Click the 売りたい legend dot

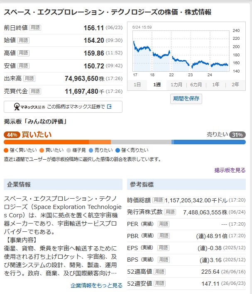[x=91, y=151]
